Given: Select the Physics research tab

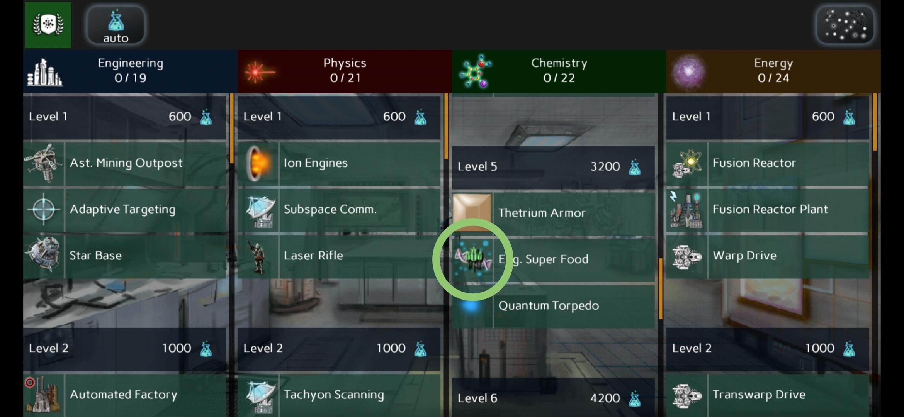Looking at the screenshot, I should pyautogui.click(x=345, y=71).
